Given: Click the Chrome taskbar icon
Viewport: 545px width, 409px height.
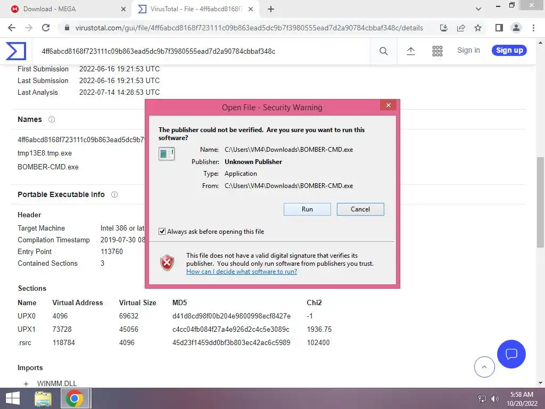Looking at the screenshot, I should coord(74,398).
